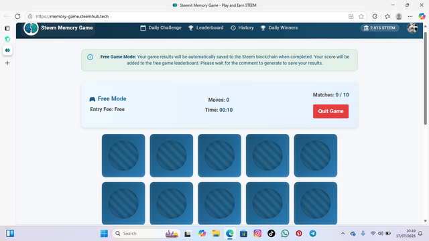Image resolution: width=429 pixels, height=241 pixels.
Task: Open browser extensions icon
Action: coord(375,16)
